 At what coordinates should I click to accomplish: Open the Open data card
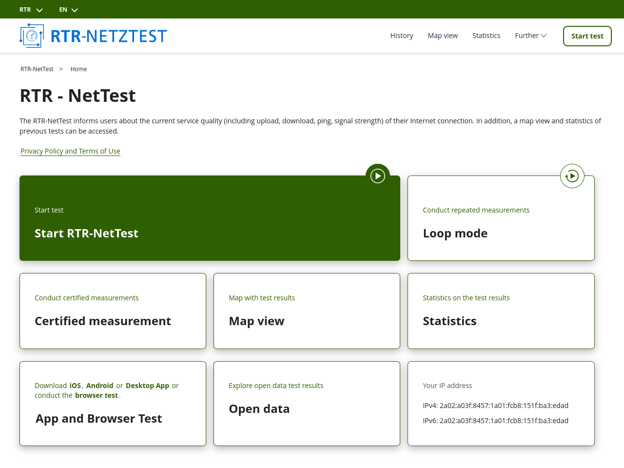point(307,404)
